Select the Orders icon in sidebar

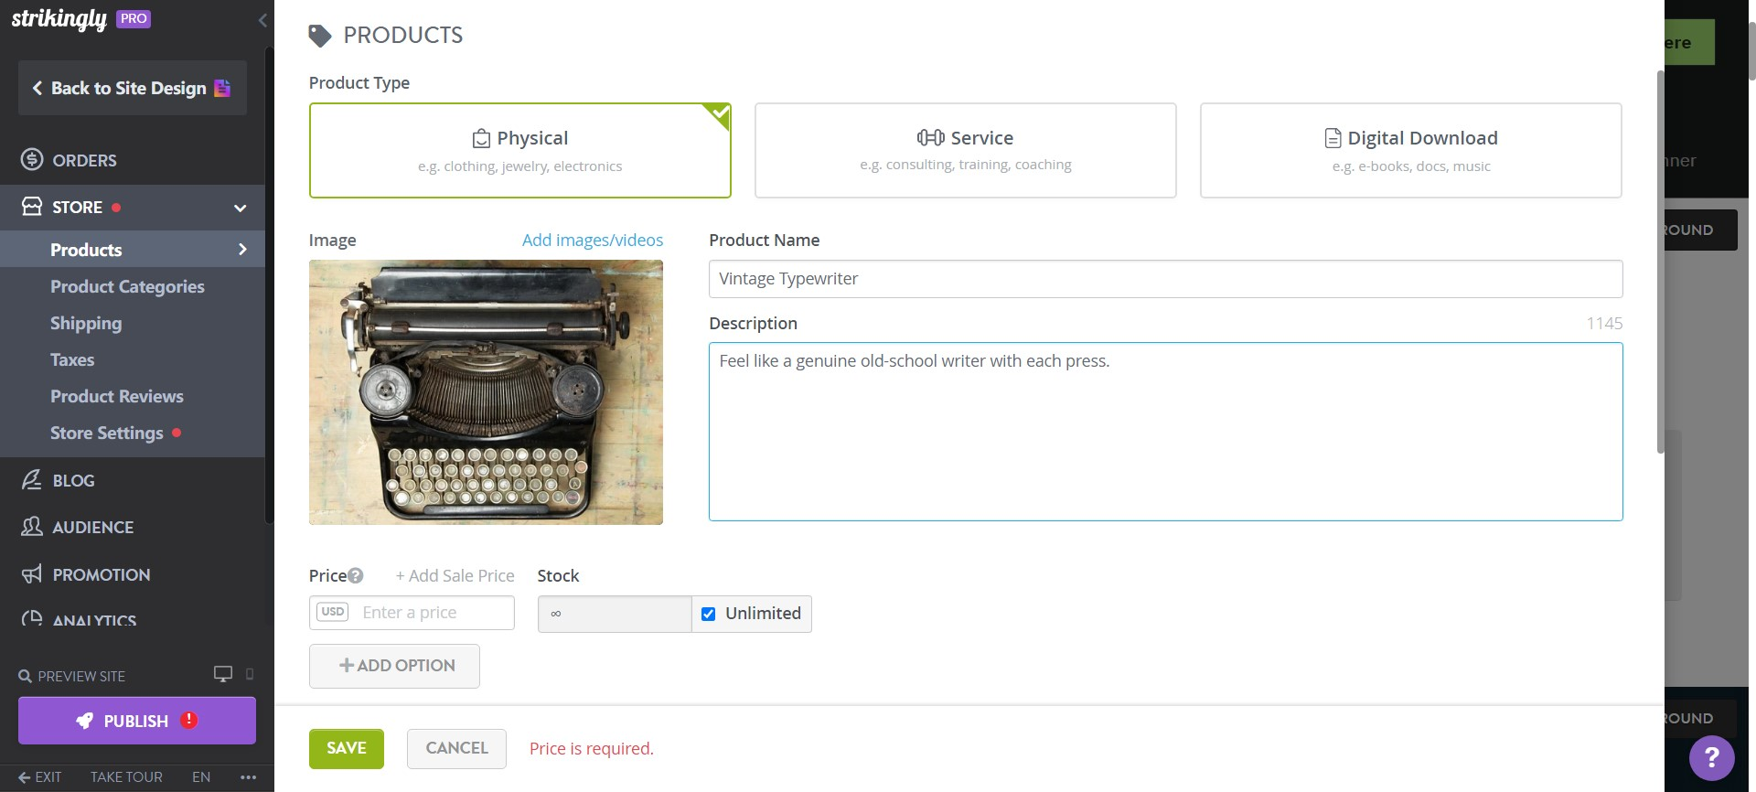30,159
